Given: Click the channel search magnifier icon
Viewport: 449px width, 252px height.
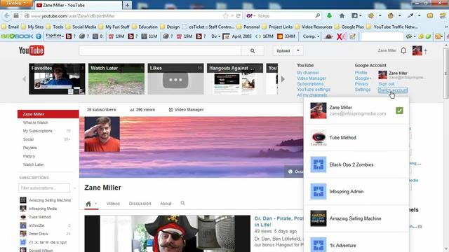Looking at the screenshot, I should coord(182,203).
